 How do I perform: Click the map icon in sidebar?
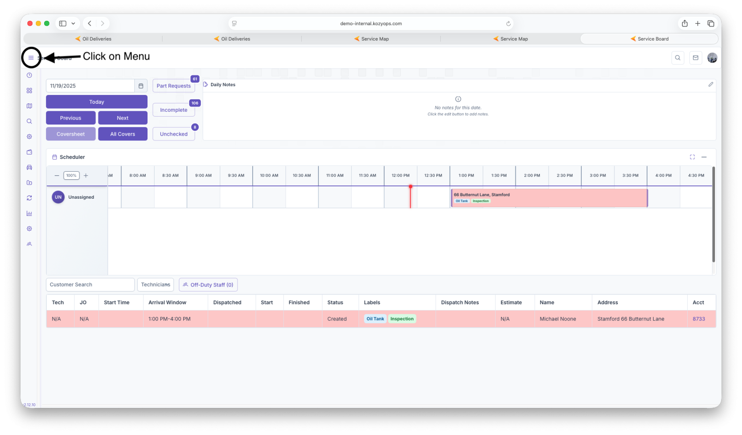click(x=29, y=106)
